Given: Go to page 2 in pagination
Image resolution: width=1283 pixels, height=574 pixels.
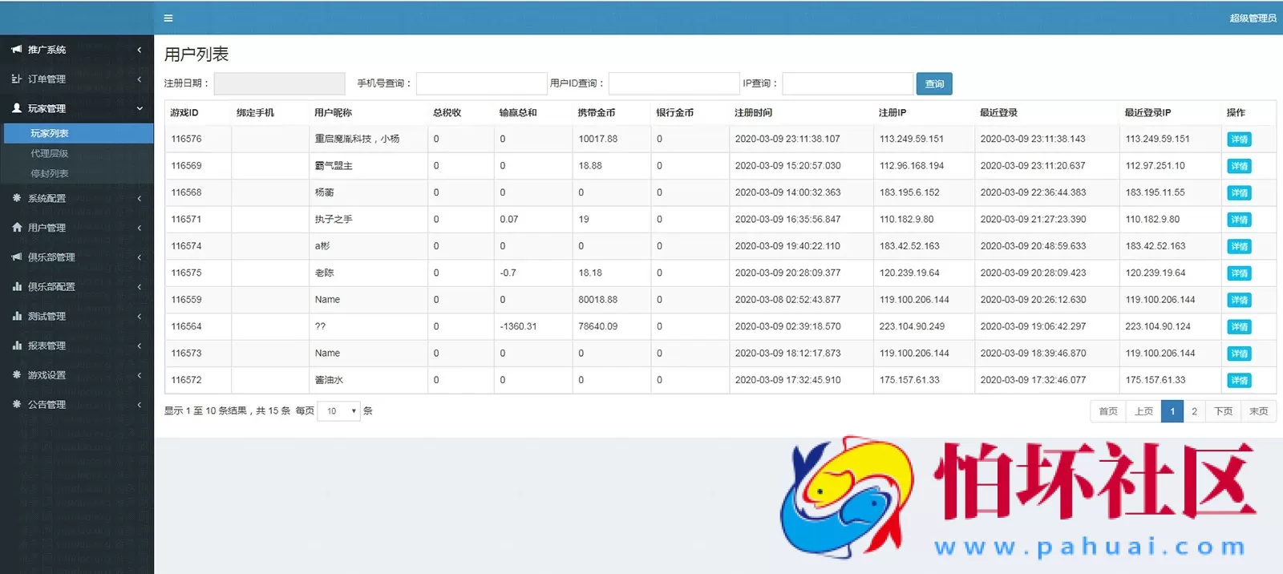Looking at the screenshot, I should (x=1194, y=411).
